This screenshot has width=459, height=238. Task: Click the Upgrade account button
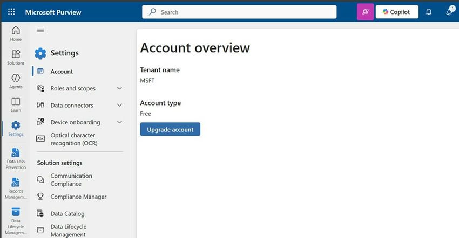pos(170,129)
